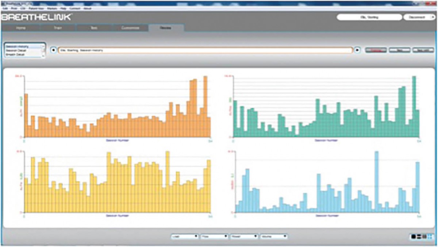Screen dimensions: 438x247
Task: Click the previous arrow beside the session title field
Action: [x=54, y=50]
